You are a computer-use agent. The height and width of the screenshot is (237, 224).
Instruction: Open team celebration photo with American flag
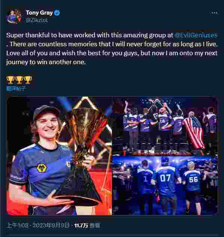(x=165, y=126)
